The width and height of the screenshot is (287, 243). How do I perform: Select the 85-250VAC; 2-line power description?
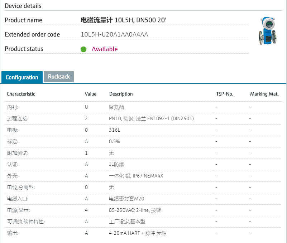tap(135, 210)
